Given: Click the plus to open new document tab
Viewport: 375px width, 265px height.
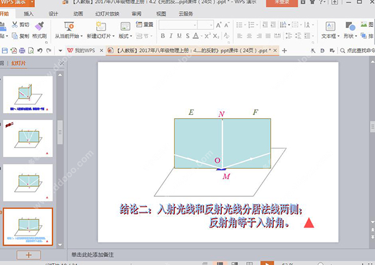Looking at the screenshot, I should point(284,51).
